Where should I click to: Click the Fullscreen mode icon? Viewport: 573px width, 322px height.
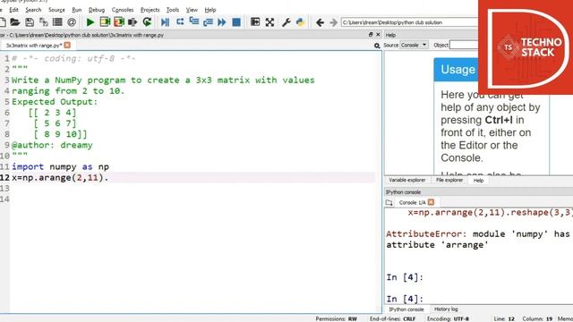[x=269, y=22]
